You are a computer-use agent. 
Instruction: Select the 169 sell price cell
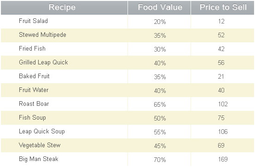(x=223, y=159)
